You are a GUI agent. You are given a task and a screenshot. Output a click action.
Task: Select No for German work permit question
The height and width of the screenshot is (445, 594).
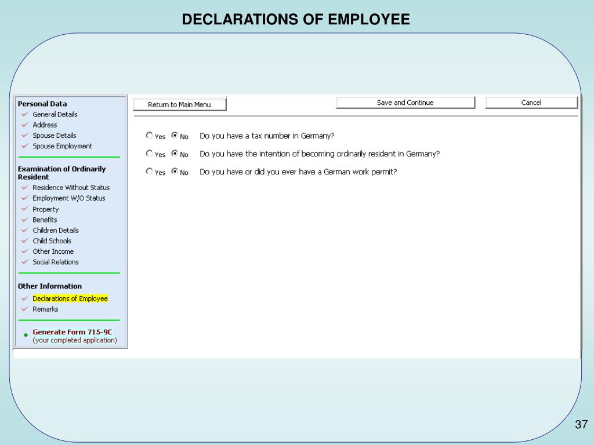click(175, 171)
